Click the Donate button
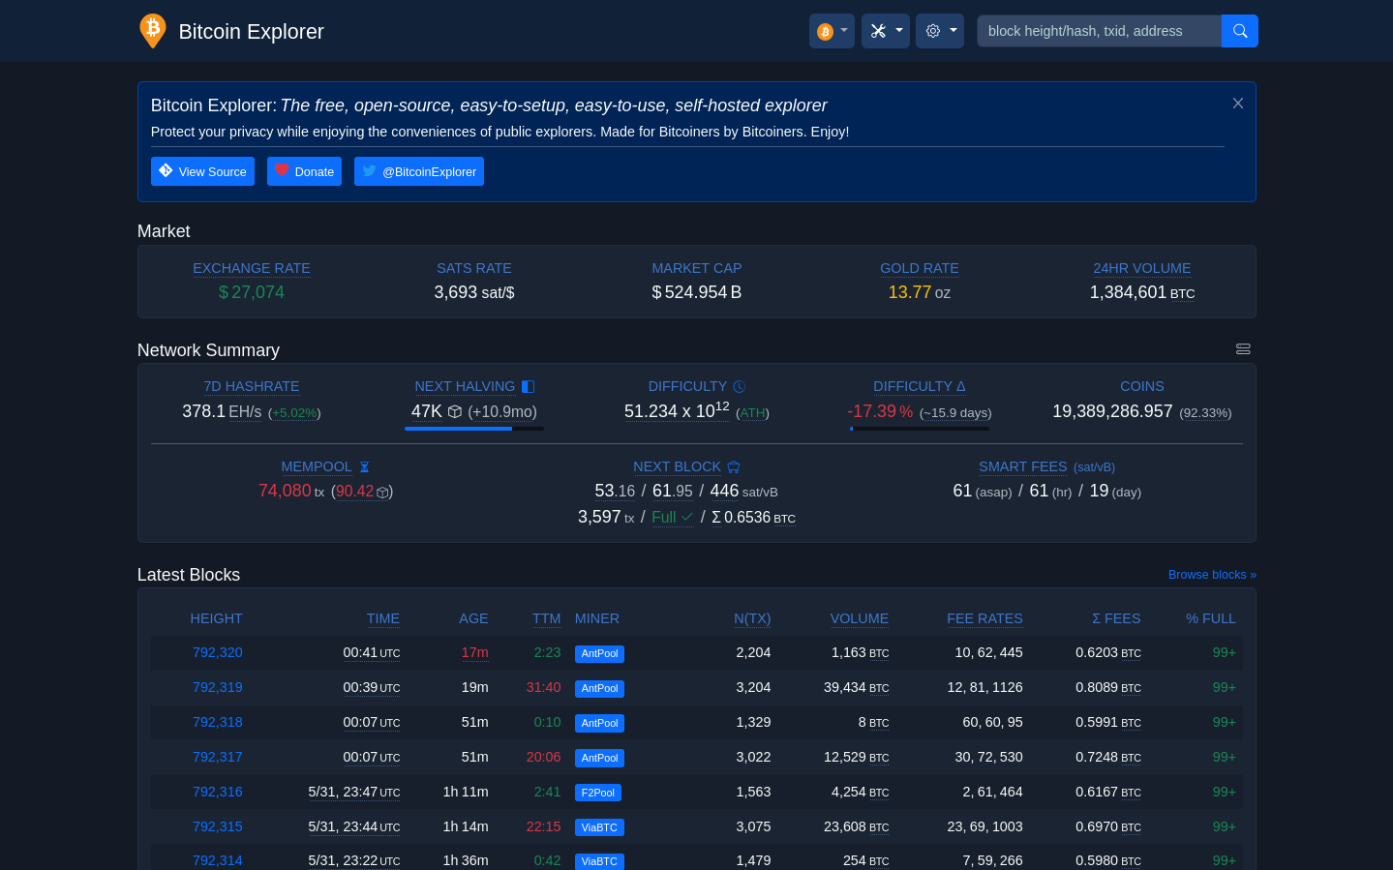1393x870 pixels. click(304, 171)
